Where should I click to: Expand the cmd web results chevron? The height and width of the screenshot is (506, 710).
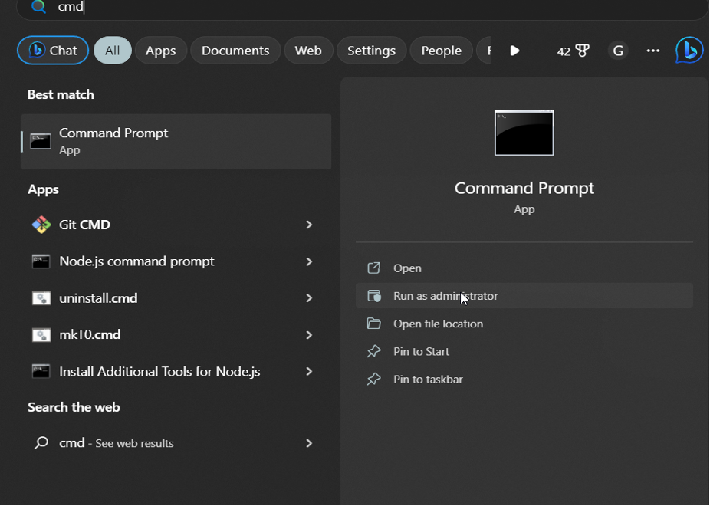[309, 443]
